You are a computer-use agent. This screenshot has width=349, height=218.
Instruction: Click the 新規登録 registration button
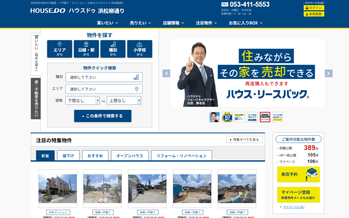[x=314, y=14]
